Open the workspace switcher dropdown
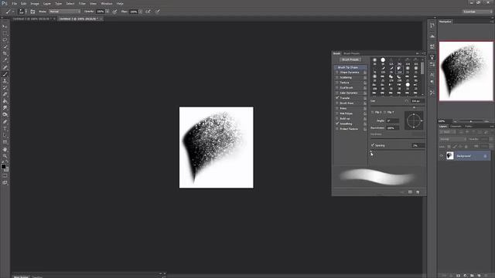Screen dimensions: 495x278 [477, 12]
